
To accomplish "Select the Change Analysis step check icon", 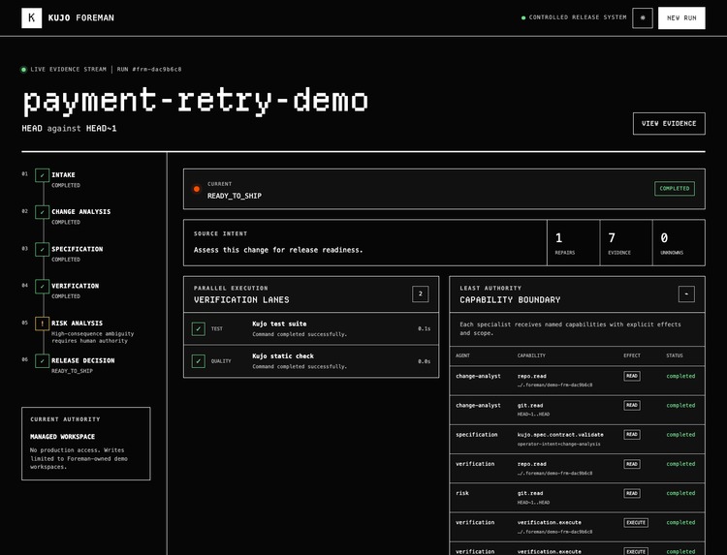I will coord(43,212).
